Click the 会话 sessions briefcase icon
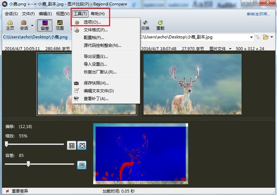 click(x=24, y=25)
